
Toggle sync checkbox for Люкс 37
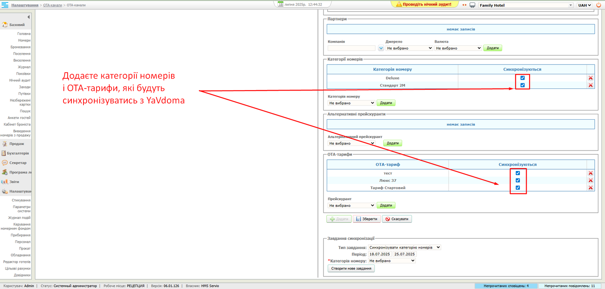click(518, 181)
